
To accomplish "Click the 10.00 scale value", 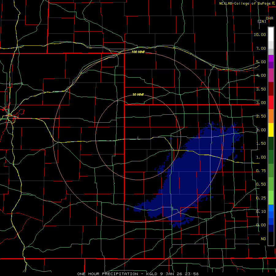I will pyautogui.click(x=260, y=34).
